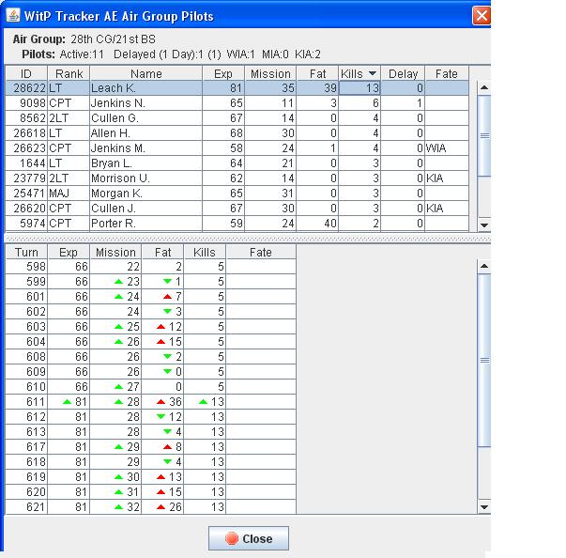Image resolution: width=566 pixels, height=558 pixels.
Task: Select history row turn 598
Action: (x=150, y=267)
